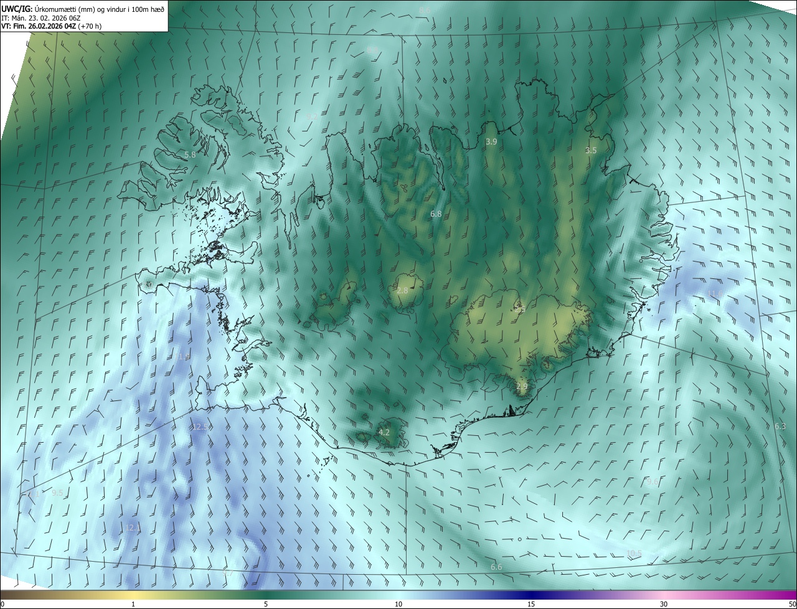Click the 2.9 value near the south coast

click(x=522, y=387)
